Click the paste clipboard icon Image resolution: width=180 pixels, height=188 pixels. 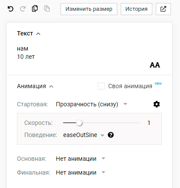47,9
